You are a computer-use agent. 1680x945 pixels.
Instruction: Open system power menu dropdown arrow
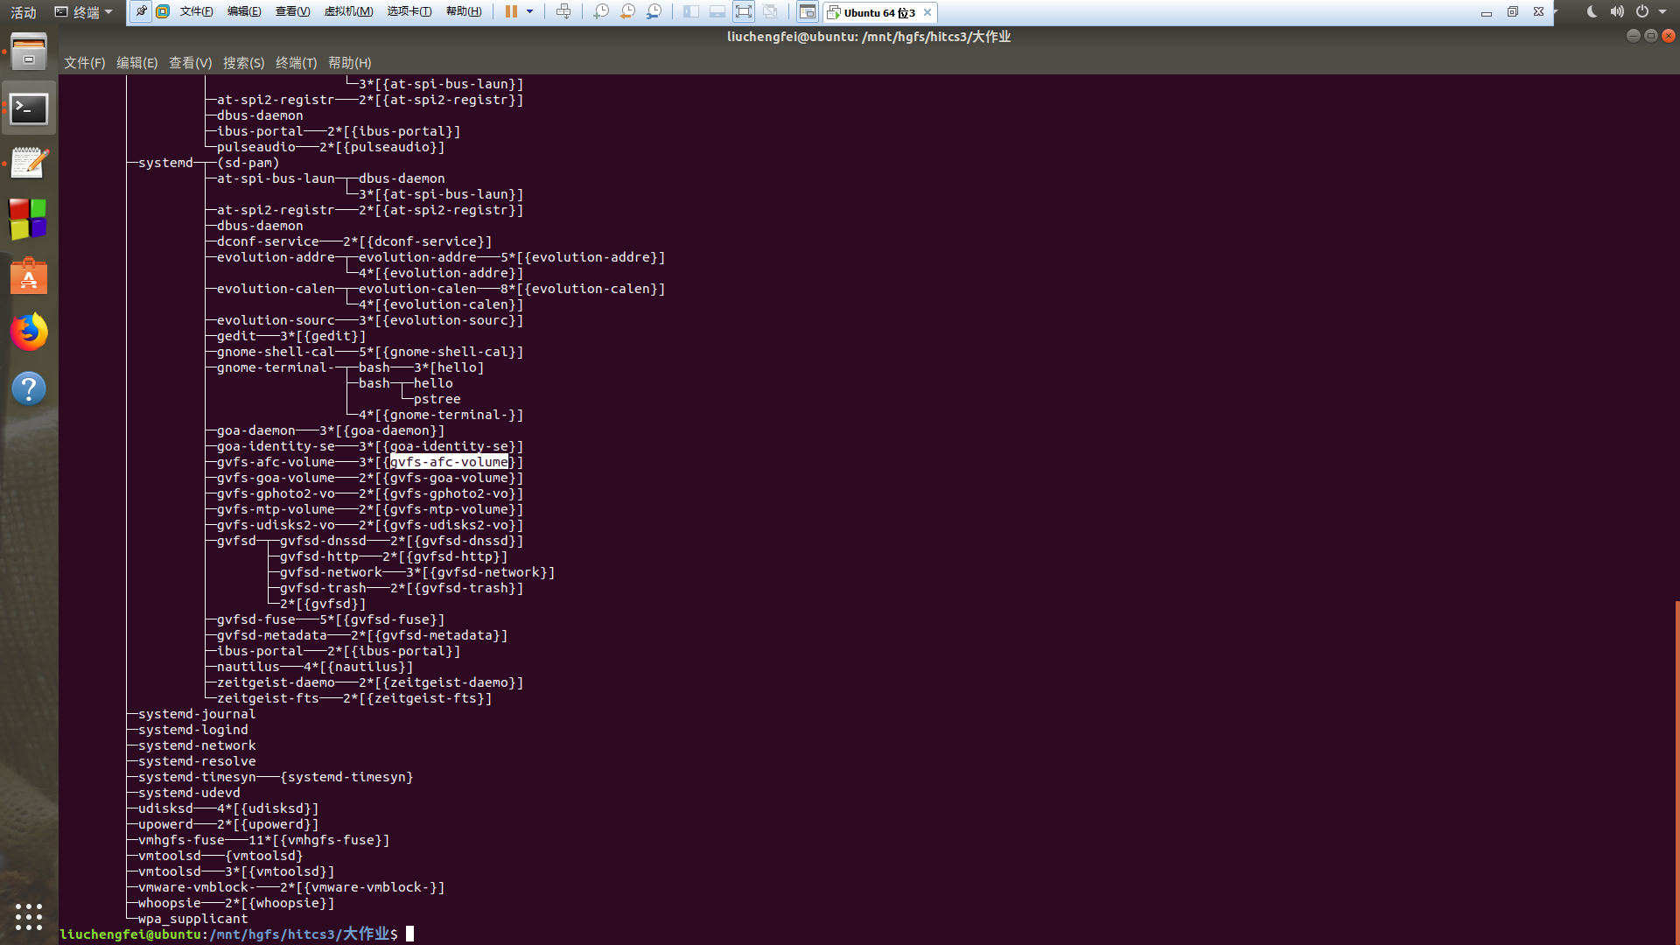pos(1662,12)
